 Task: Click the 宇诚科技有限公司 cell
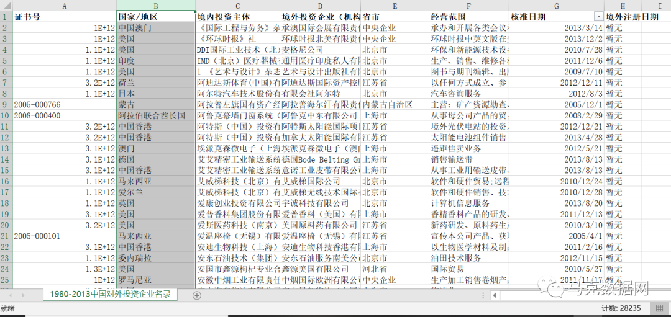[320, 203]
